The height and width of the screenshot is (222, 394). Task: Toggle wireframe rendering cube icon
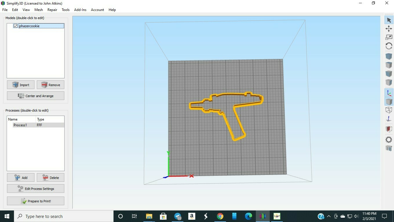[x=389, y=110]
